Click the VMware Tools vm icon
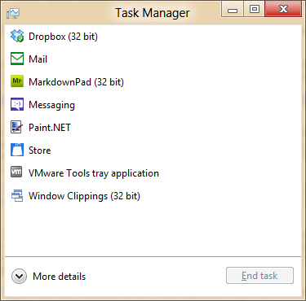 click(x=16, y=172)
